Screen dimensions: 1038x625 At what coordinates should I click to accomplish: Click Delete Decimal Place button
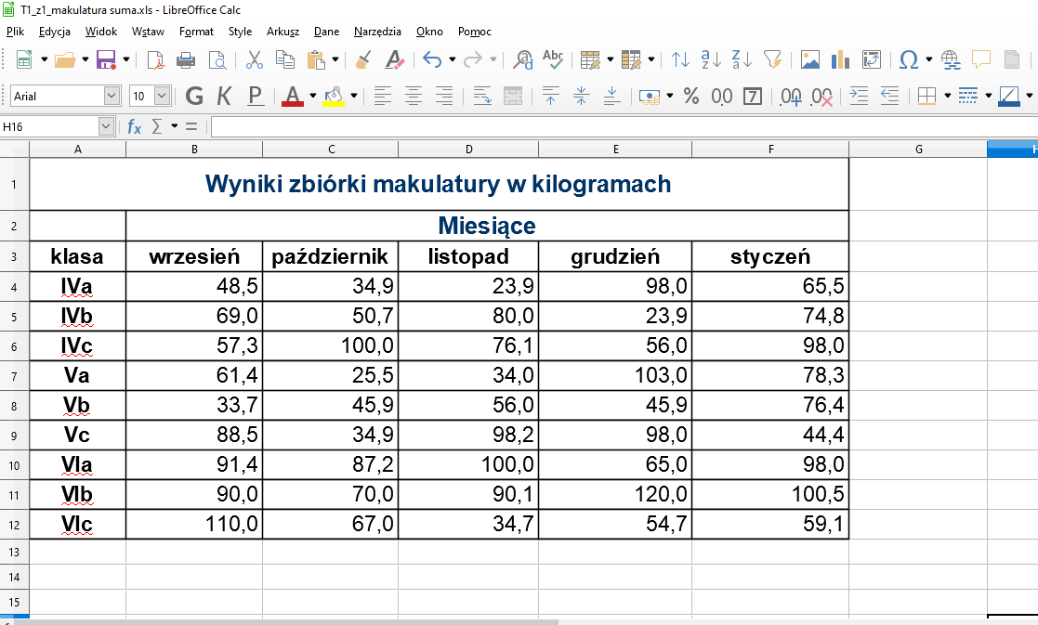821,97
